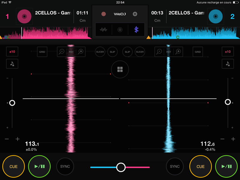Viewport: 240px width, 180px height.
Task: Tap deck 2 pitch bend minus
Action: [222, 139]
